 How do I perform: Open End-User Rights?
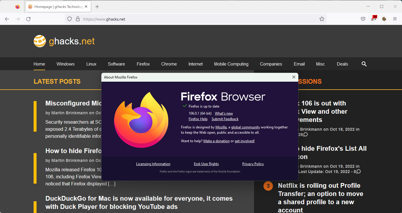(206, 164)
